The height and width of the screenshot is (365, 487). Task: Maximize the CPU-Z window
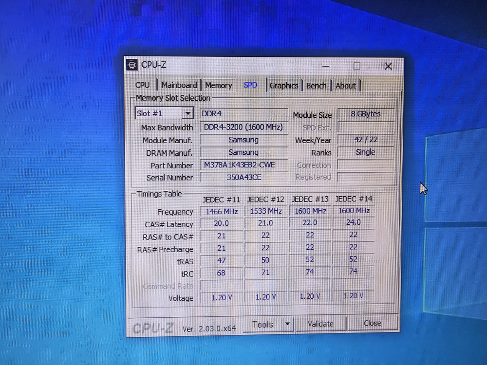coord(357,66)
